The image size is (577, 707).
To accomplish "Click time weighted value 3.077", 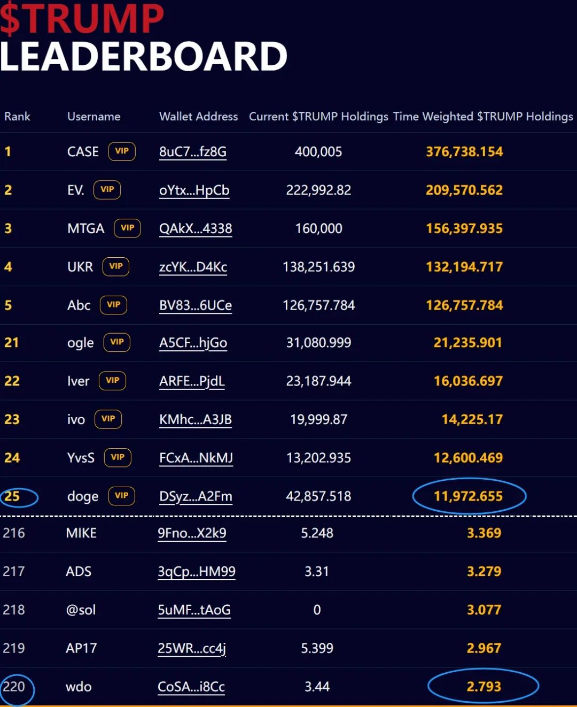I will [484, 610].
